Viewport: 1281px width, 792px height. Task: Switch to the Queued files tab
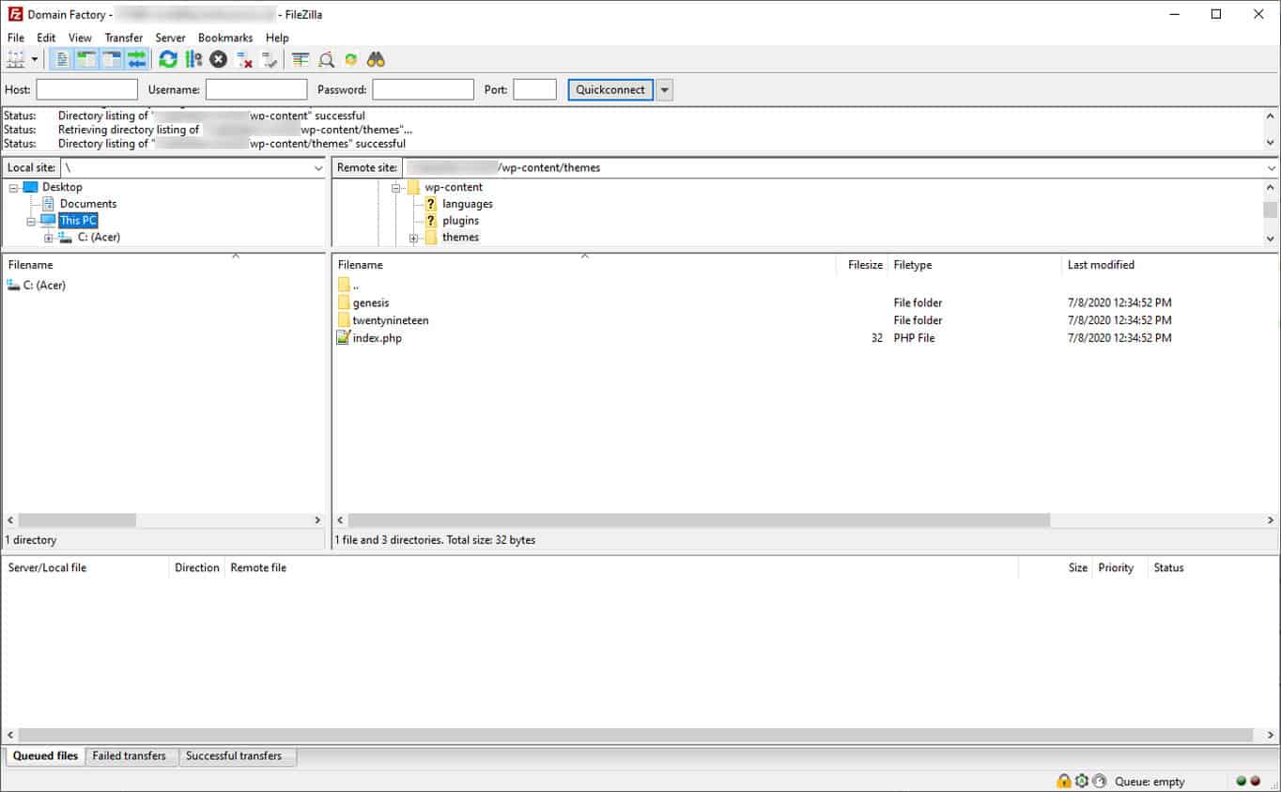point(45,756)
